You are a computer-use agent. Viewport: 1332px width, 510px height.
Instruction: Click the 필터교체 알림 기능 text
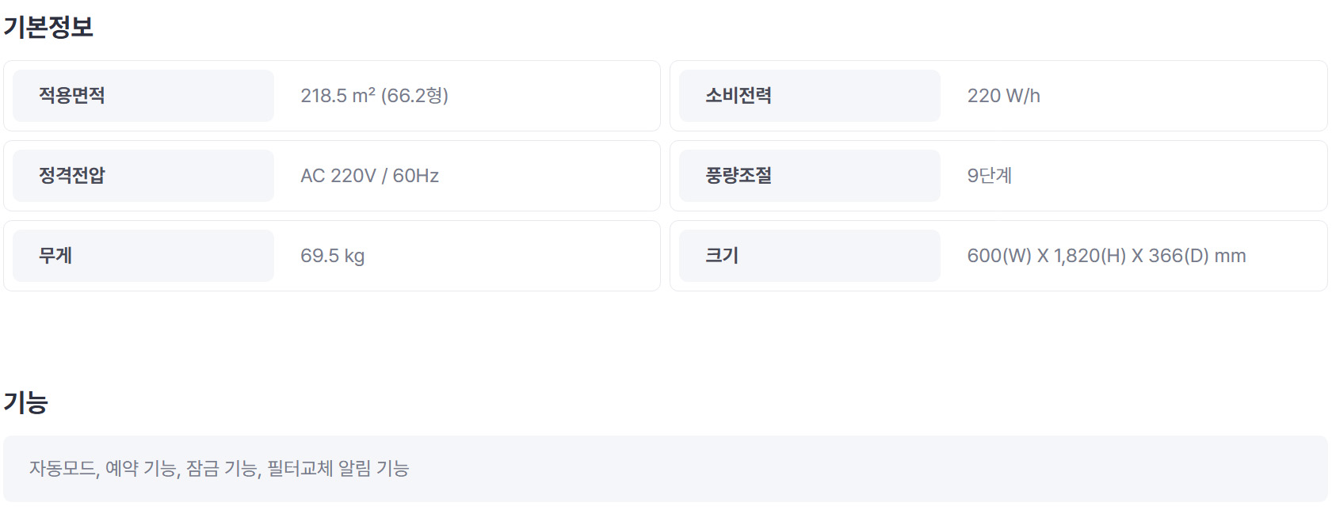click(x=338, y=469)
